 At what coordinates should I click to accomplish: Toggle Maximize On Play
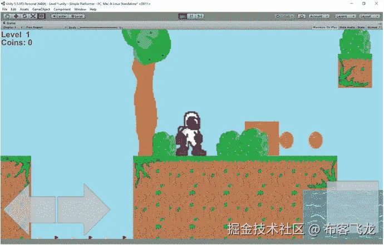pos(325,27)
